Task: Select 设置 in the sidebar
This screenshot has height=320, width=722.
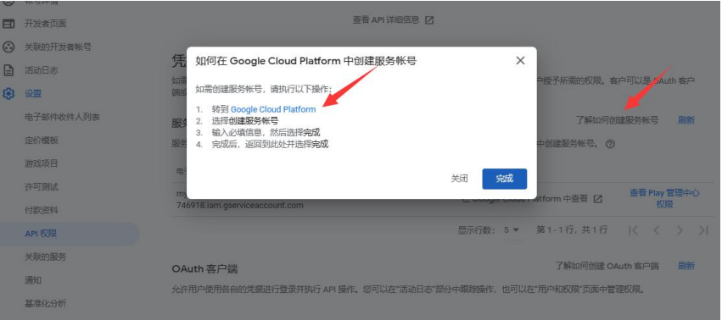Action: pos(33,94)
